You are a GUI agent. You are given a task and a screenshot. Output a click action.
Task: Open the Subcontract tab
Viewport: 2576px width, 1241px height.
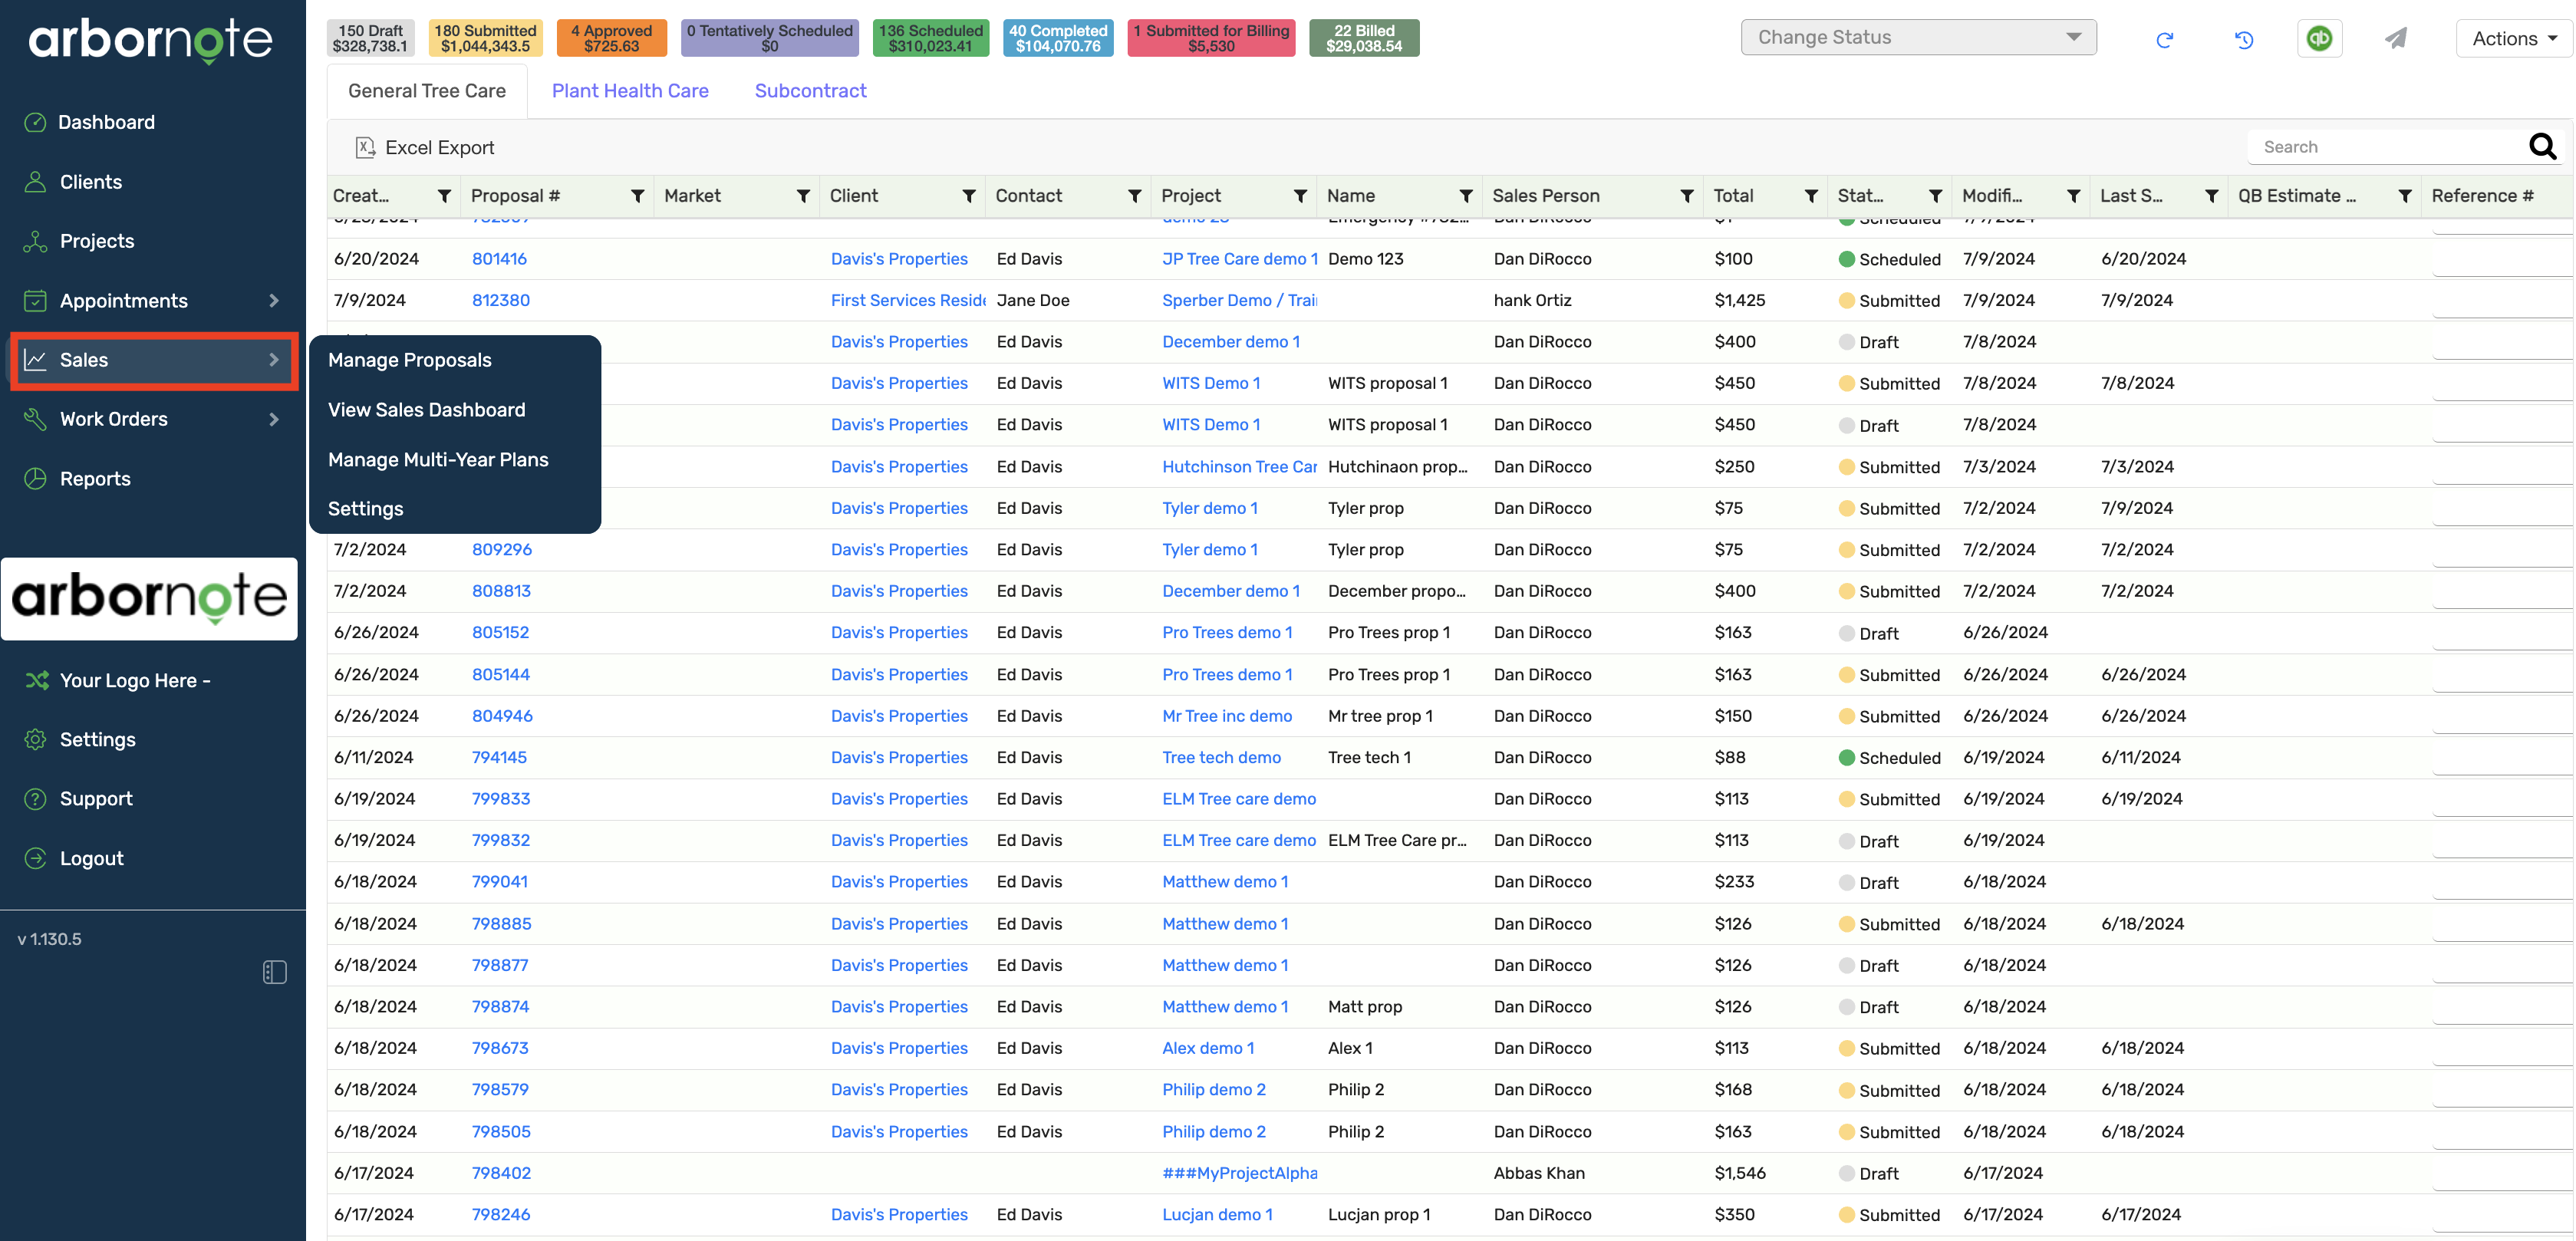click(810, 91)
